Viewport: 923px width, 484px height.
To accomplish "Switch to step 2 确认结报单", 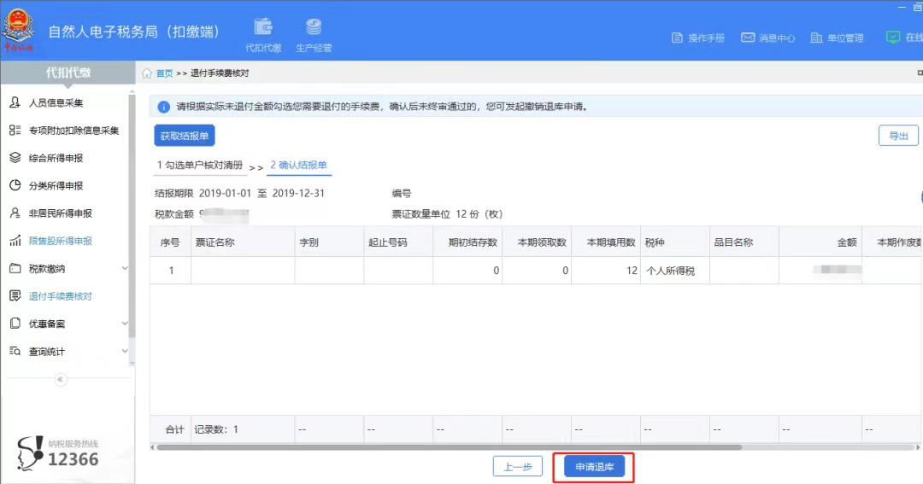I will (x=298, y=166).
